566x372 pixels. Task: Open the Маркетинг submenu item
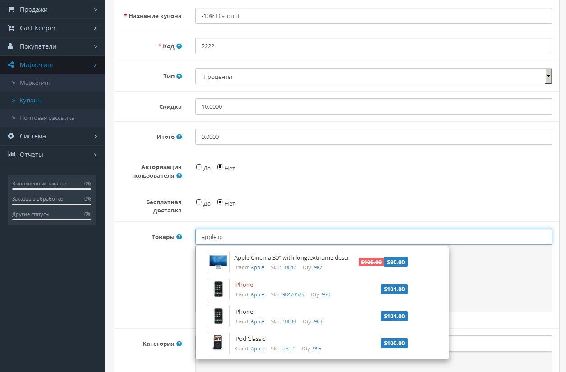(52, 83)
